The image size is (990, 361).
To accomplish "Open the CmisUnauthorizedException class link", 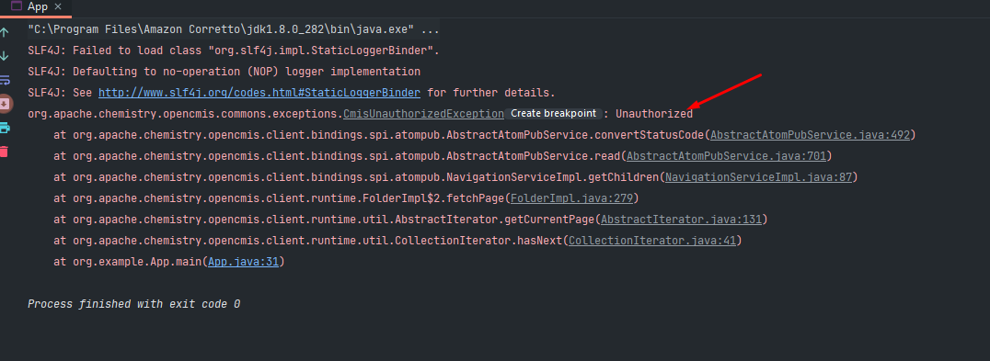I will pos(423,114).
